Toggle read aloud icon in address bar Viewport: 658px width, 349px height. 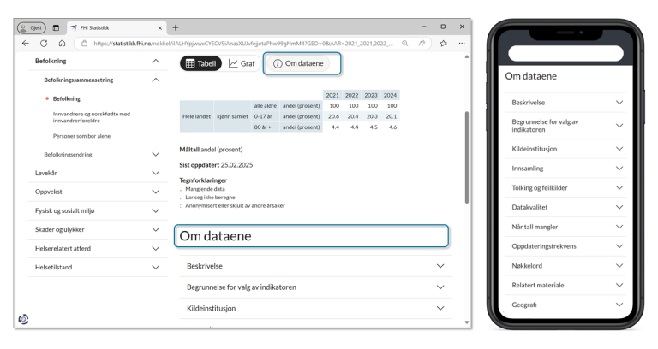pyautogui.click(x=422, y=43)
